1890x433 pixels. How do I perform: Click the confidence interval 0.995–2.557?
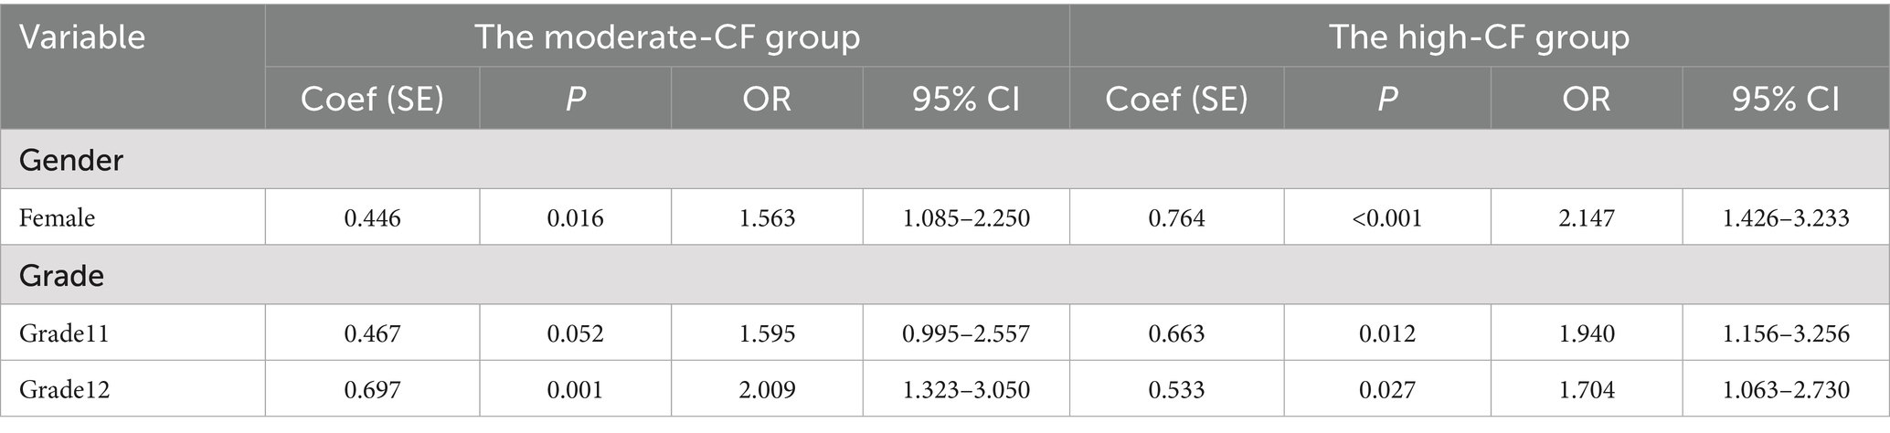[966, 333]
